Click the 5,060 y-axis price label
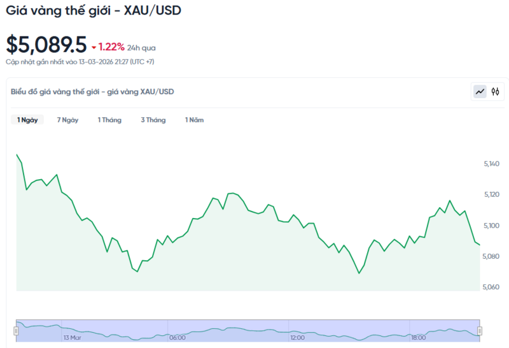The width and height of the screenshot is (509, 348). click(x=492, y=287)
